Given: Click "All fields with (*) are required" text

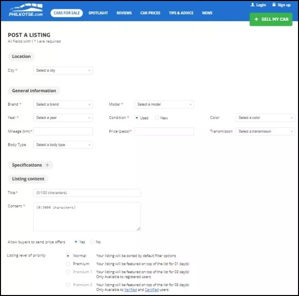Looking at the screenshot, I should click(34, 41).
